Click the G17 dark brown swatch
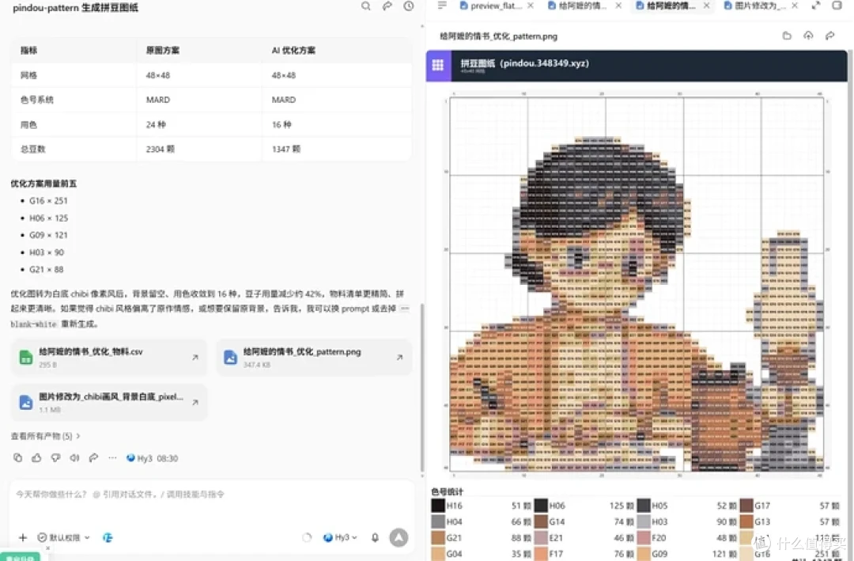 click(746, 506)
